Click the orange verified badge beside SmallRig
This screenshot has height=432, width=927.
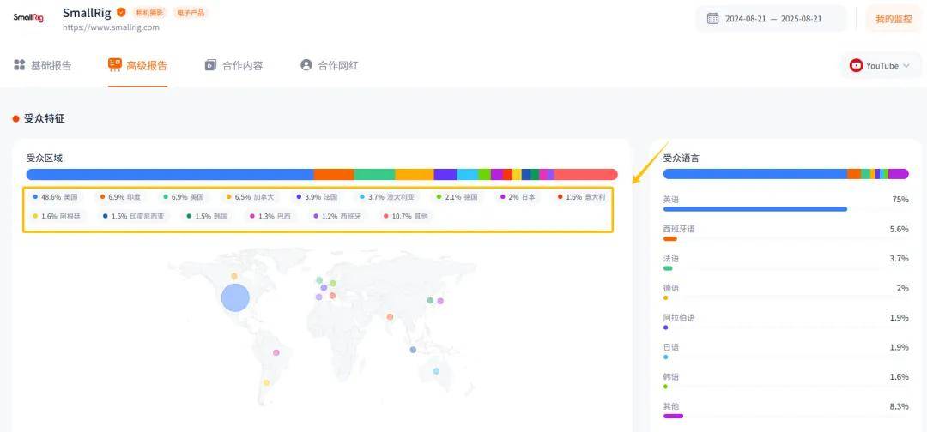click(121, 13)
